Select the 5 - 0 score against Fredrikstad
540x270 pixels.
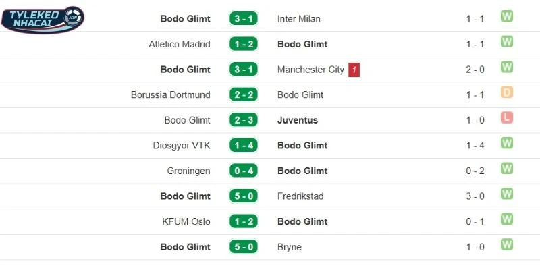243,196
